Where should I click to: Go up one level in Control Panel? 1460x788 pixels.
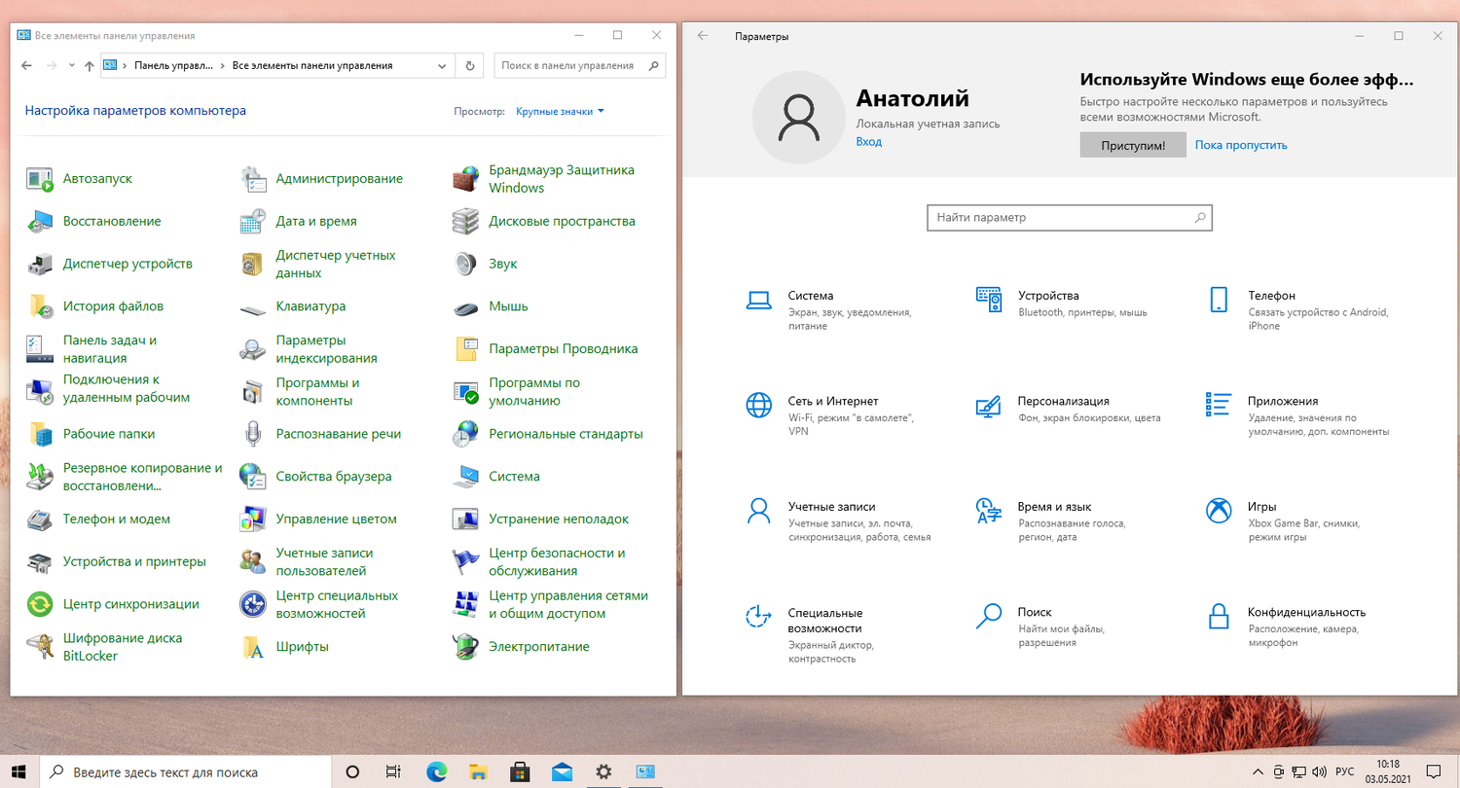click(90, 66)
